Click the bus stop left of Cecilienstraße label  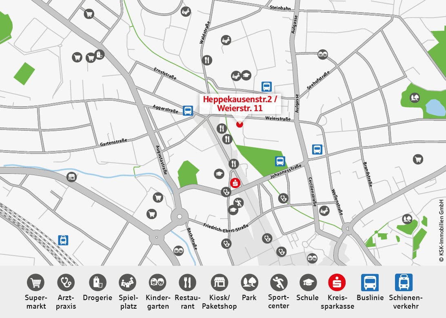pos(317,149)
